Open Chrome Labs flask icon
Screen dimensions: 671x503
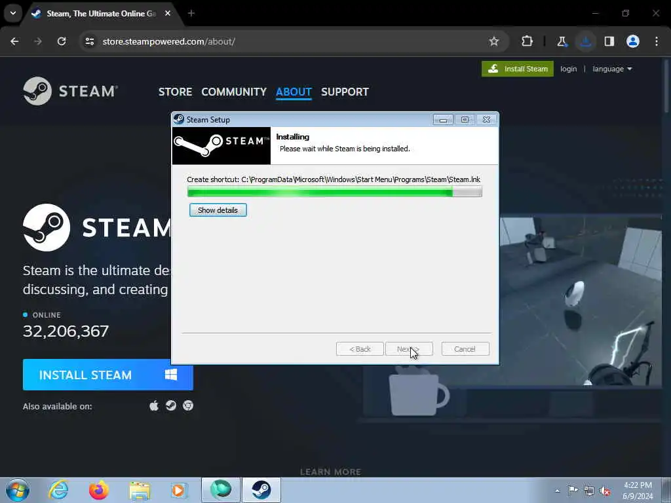pos(562,41)
